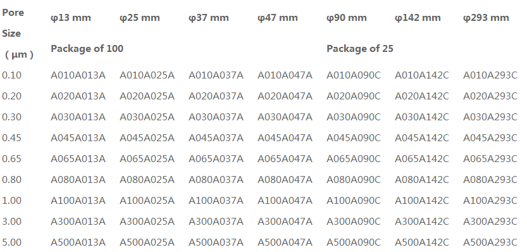Select part number A080A293C

[490, 179]
